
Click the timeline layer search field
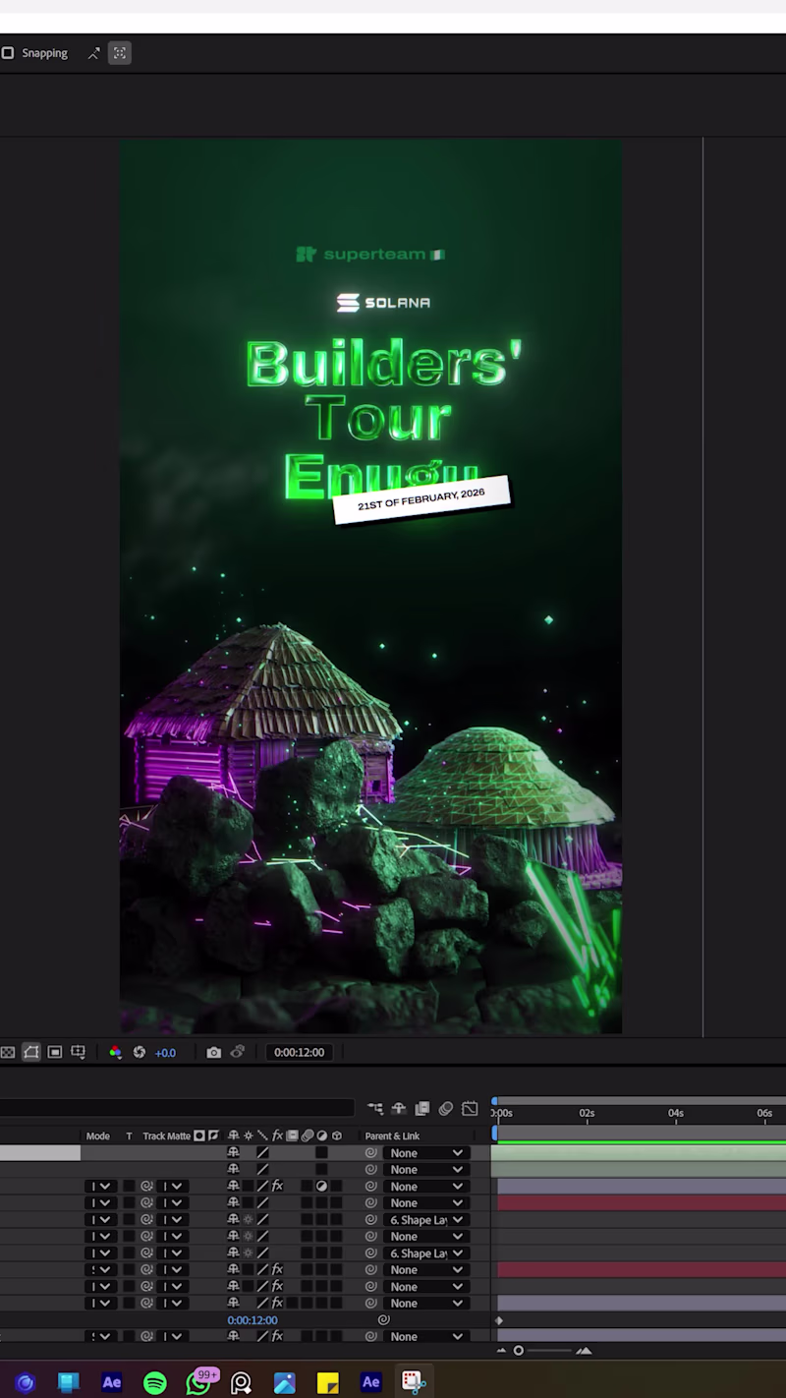click(177, 1108)
